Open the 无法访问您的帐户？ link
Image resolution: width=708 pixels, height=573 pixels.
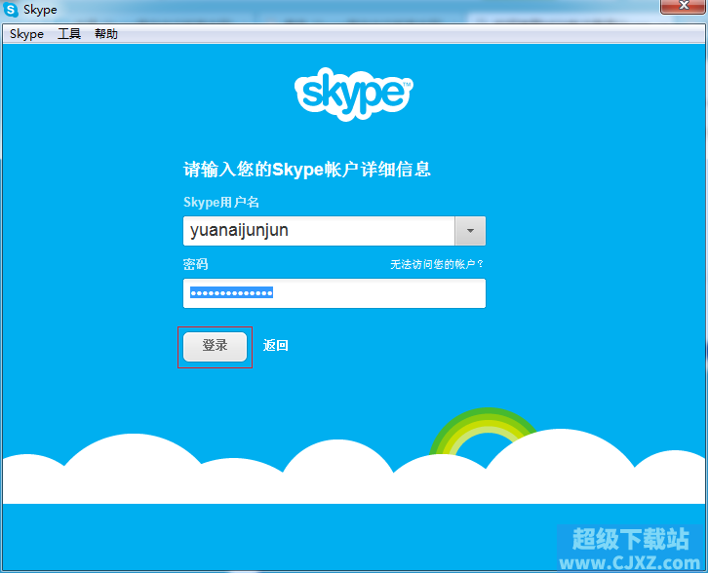(x=437, y=264)
